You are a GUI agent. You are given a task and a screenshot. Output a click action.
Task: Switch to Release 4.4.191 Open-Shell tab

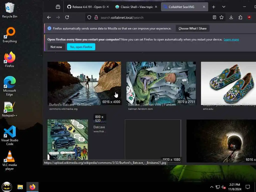86,7
